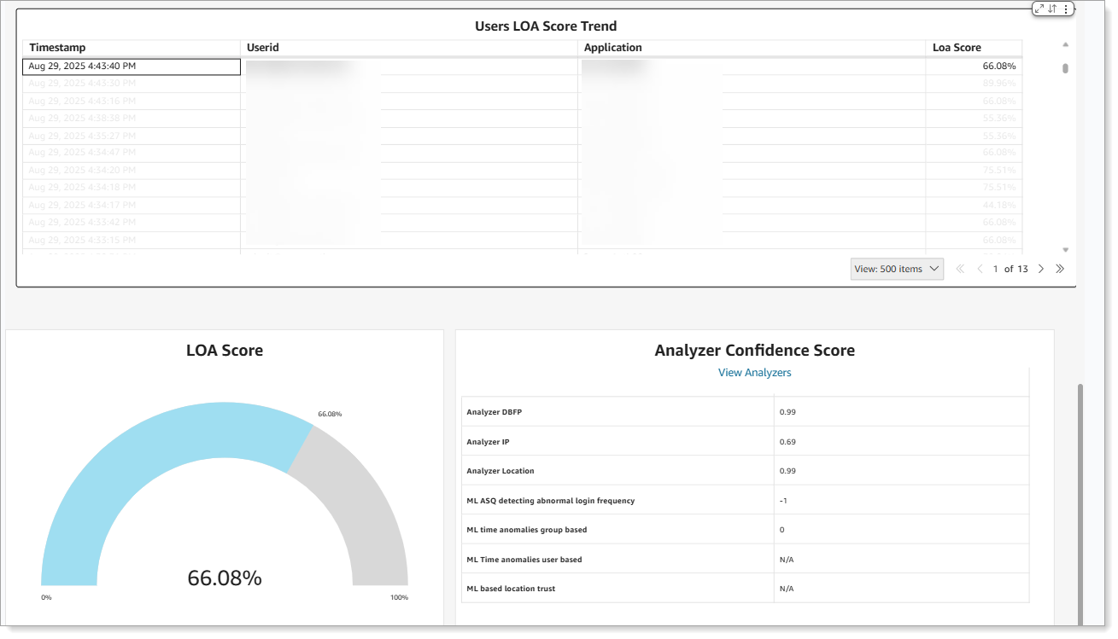The image size is (1118, 639).
Task: Expand the Users LOA Score Trend widget fullscreen
Action: (1039, 9)
